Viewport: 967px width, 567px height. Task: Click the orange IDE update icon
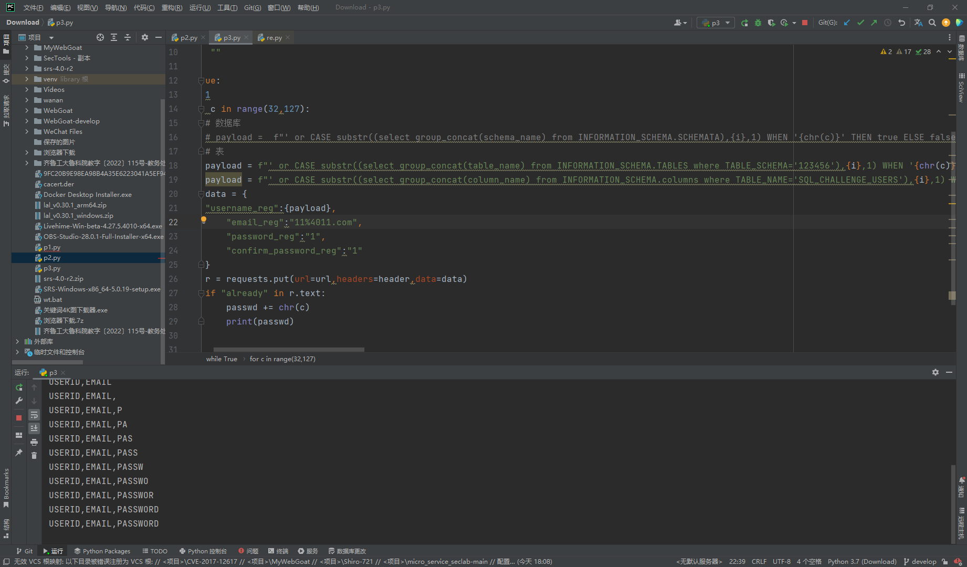(945, 23)
